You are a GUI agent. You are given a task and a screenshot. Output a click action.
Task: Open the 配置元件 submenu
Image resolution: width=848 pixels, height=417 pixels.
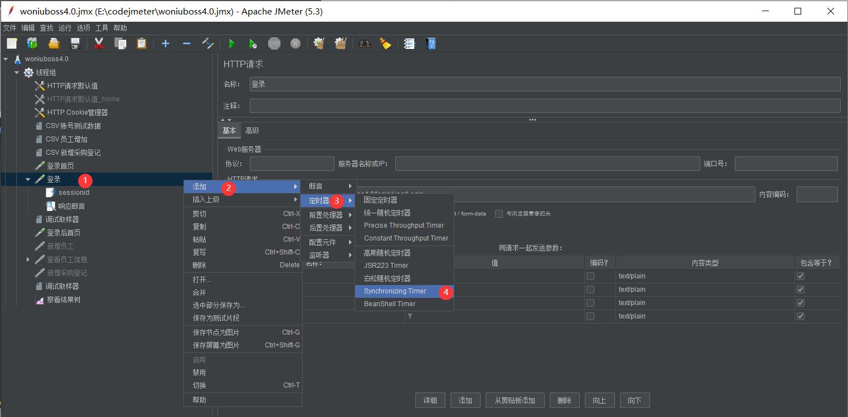tap(328, 242)
